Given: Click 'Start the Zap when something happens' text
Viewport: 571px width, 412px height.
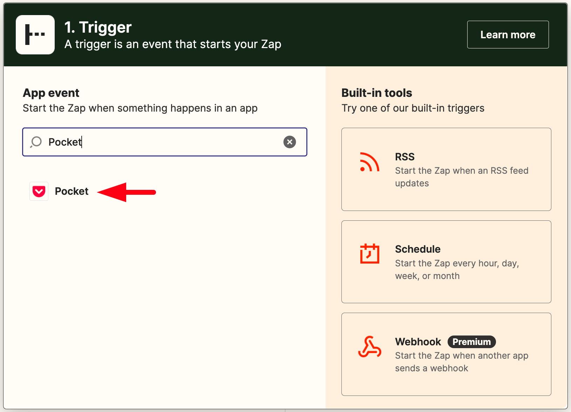Looking at the screenshot, I should (x=140, y=108).
